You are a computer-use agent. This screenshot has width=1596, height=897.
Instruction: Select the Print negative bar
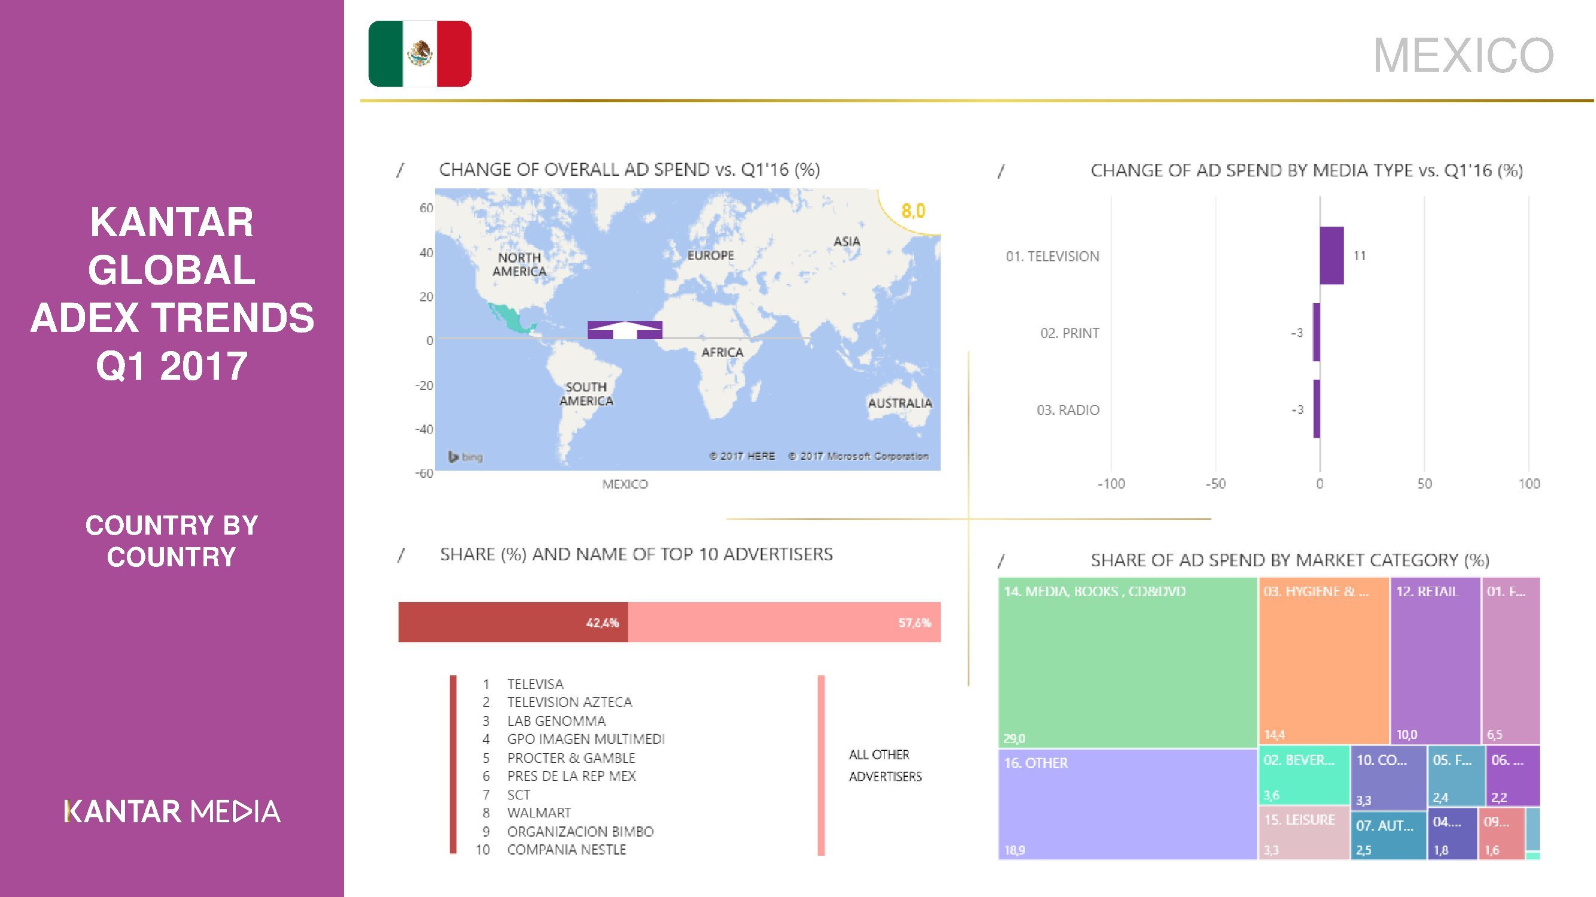pos(1317,332)
